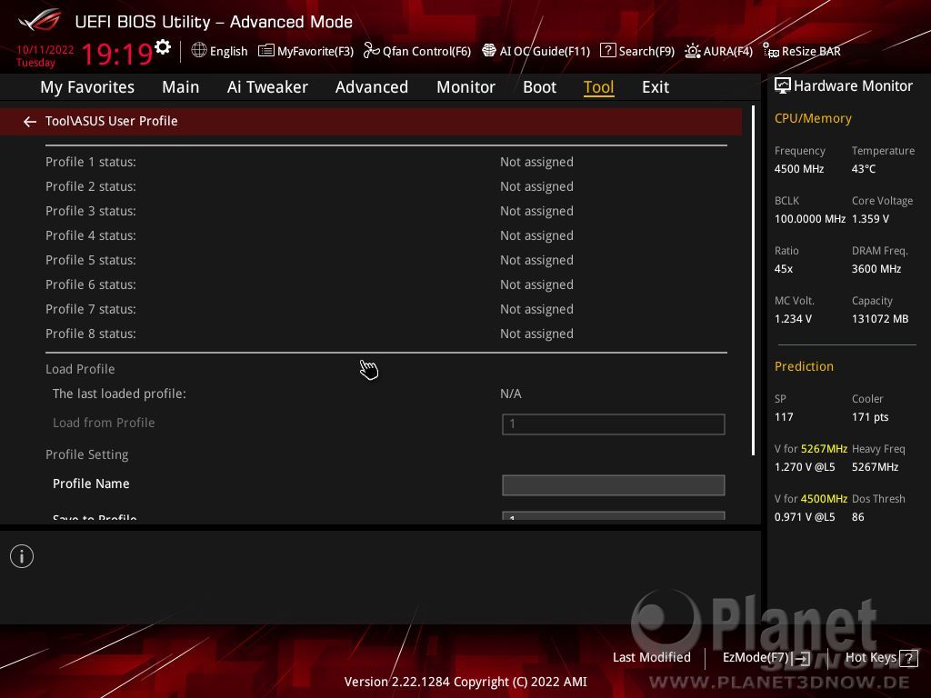
Task: Click Profile 3 status row
Action: (x=385, y=211)
